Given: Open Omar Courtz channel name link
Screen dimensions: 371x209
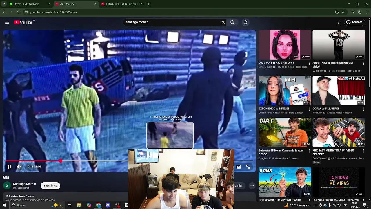Looking at the screenshot, I should pos(265,67).
